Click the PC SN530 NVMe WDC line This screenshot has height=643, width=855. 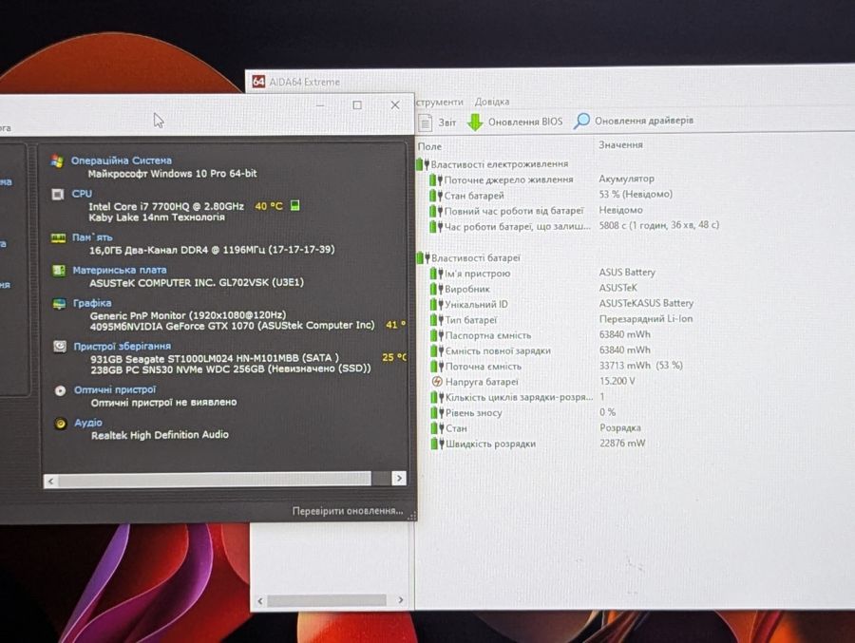pos(231,369)
